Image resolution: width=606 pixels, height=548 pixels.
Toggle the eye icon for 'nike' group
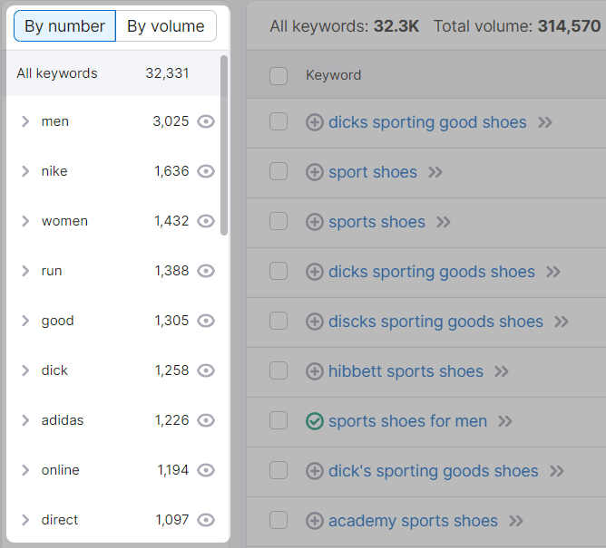coord(206,171)
